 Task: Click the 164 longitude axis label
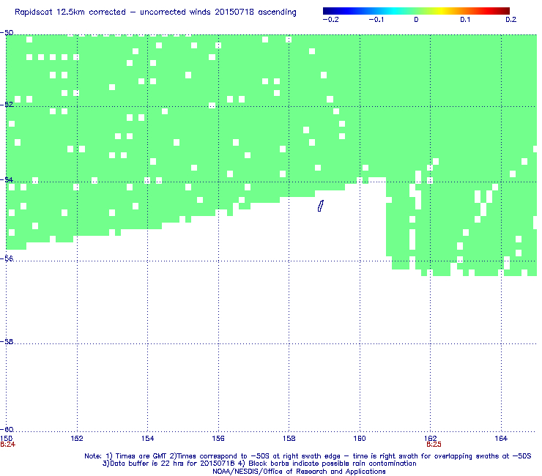click(x=501, y=439)
